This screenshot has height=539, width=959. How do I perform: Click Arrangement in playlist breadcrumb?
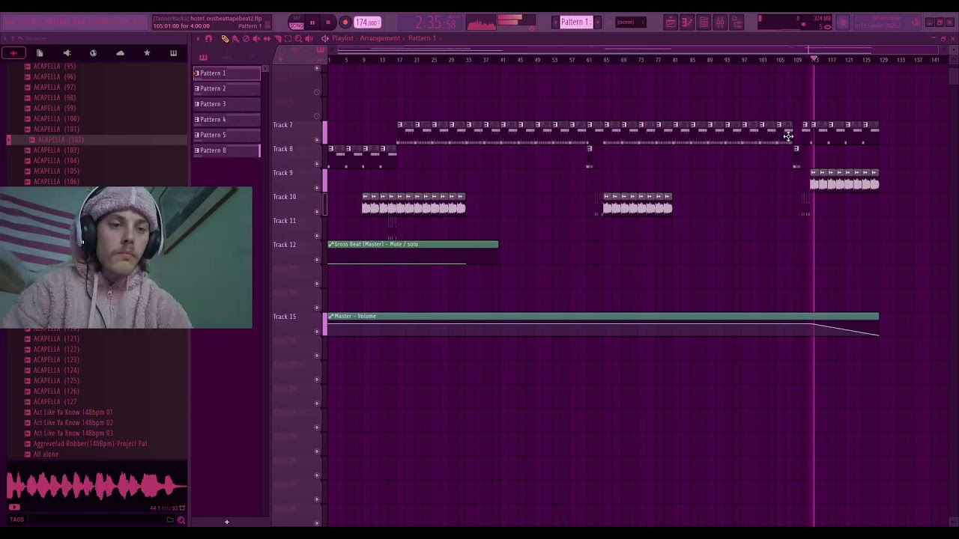pyautogui.click(x=380, y=38)
